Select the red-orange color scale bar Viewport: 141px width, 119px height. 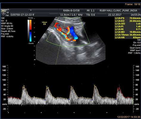coord(31,25)
